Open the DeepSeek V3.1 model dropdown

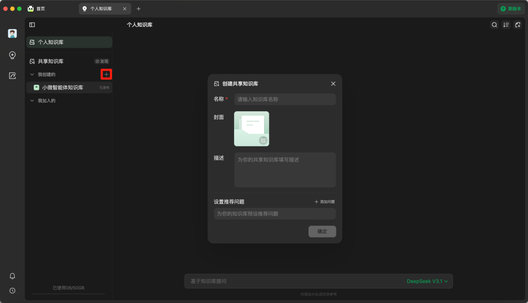click(x=427, y=282)
